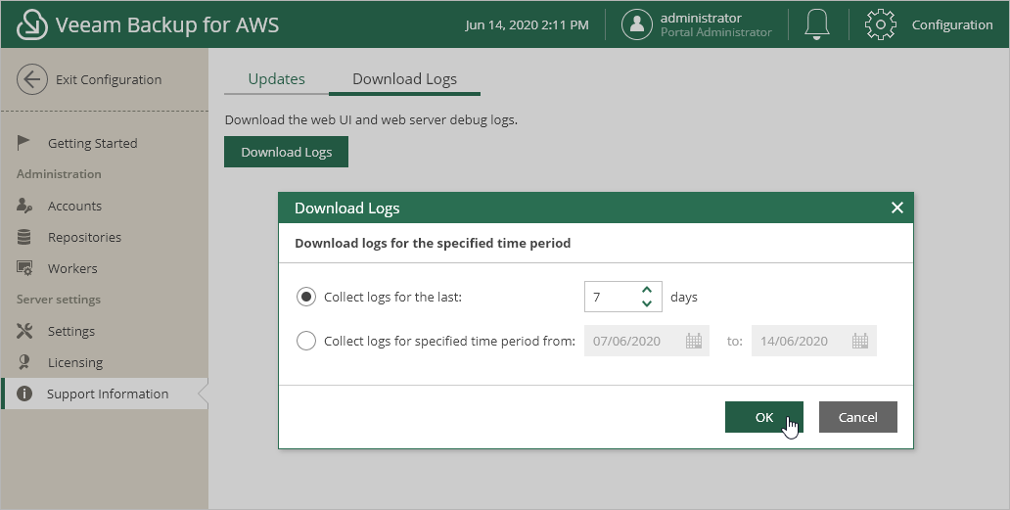This screenshot has width=1010, height=510.
Task: Switch to the Download Logs tab
Action: [404, 79]
